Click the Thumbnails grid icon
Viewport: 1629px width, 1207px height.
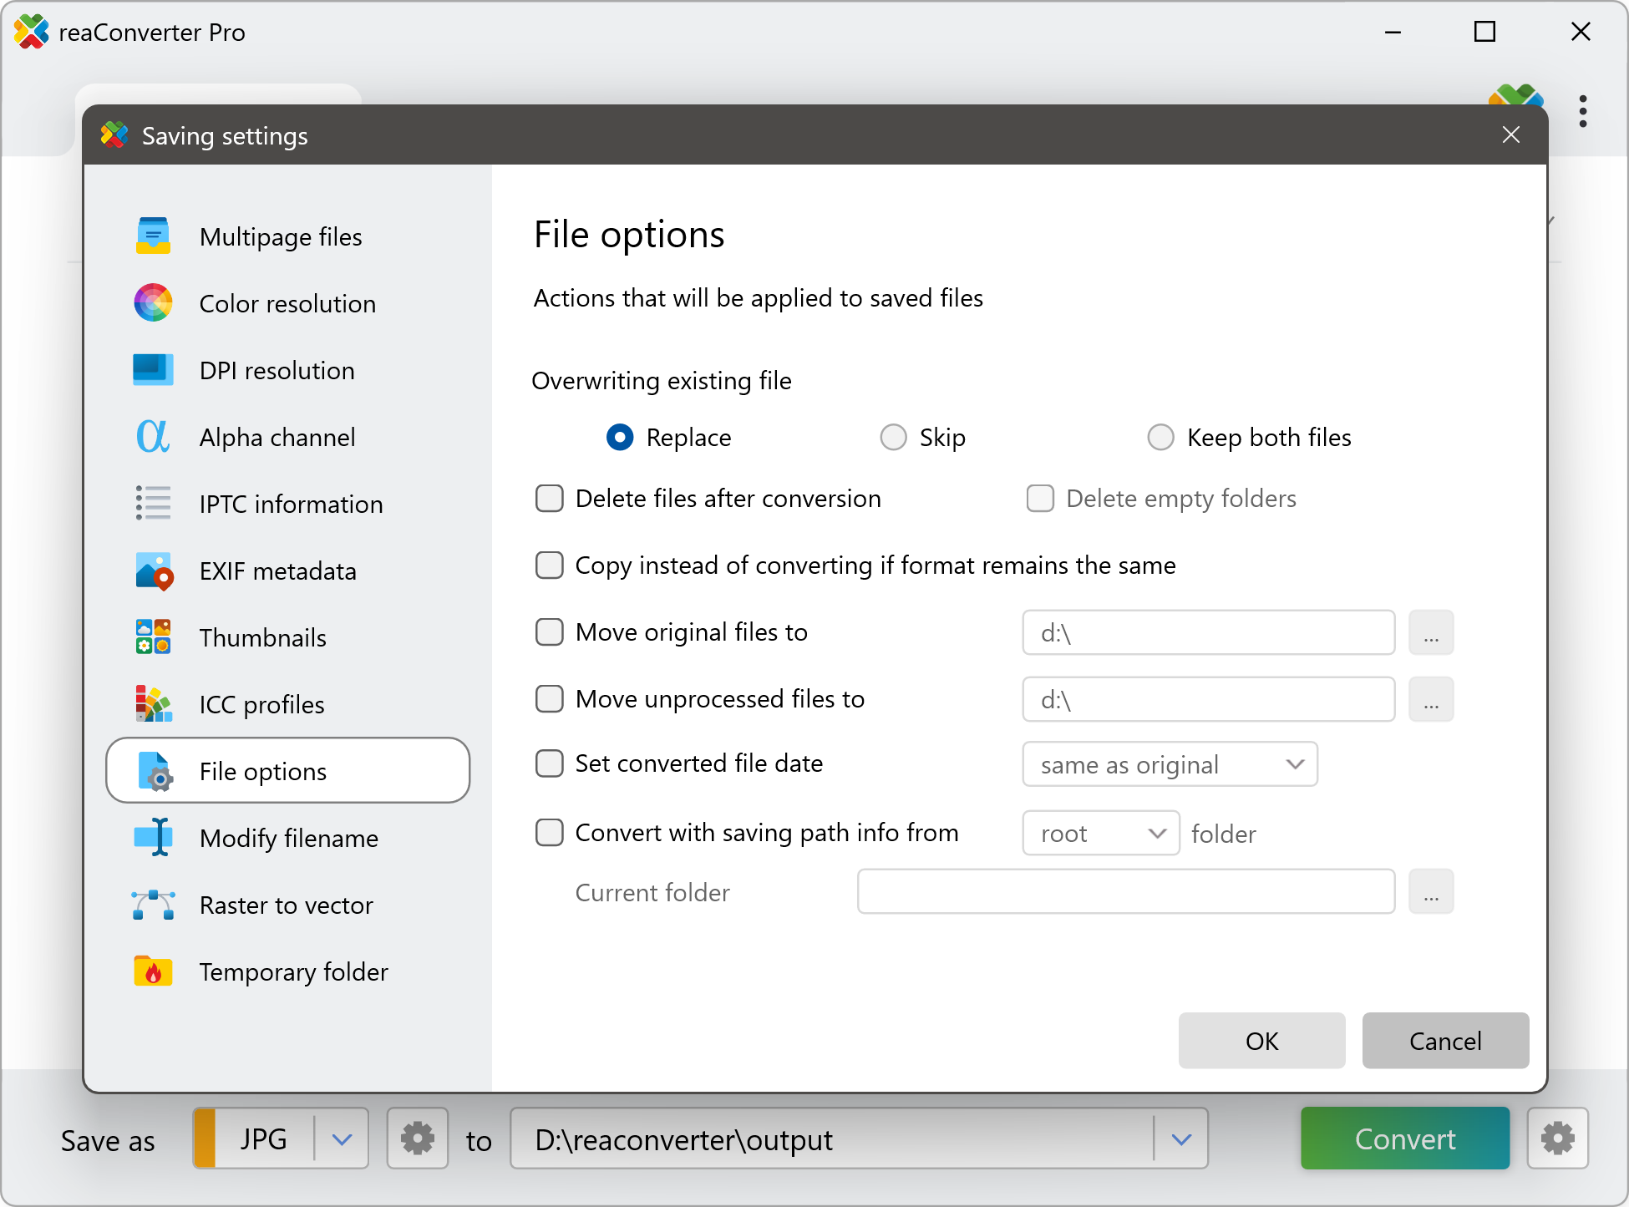(x=153, y=637)
